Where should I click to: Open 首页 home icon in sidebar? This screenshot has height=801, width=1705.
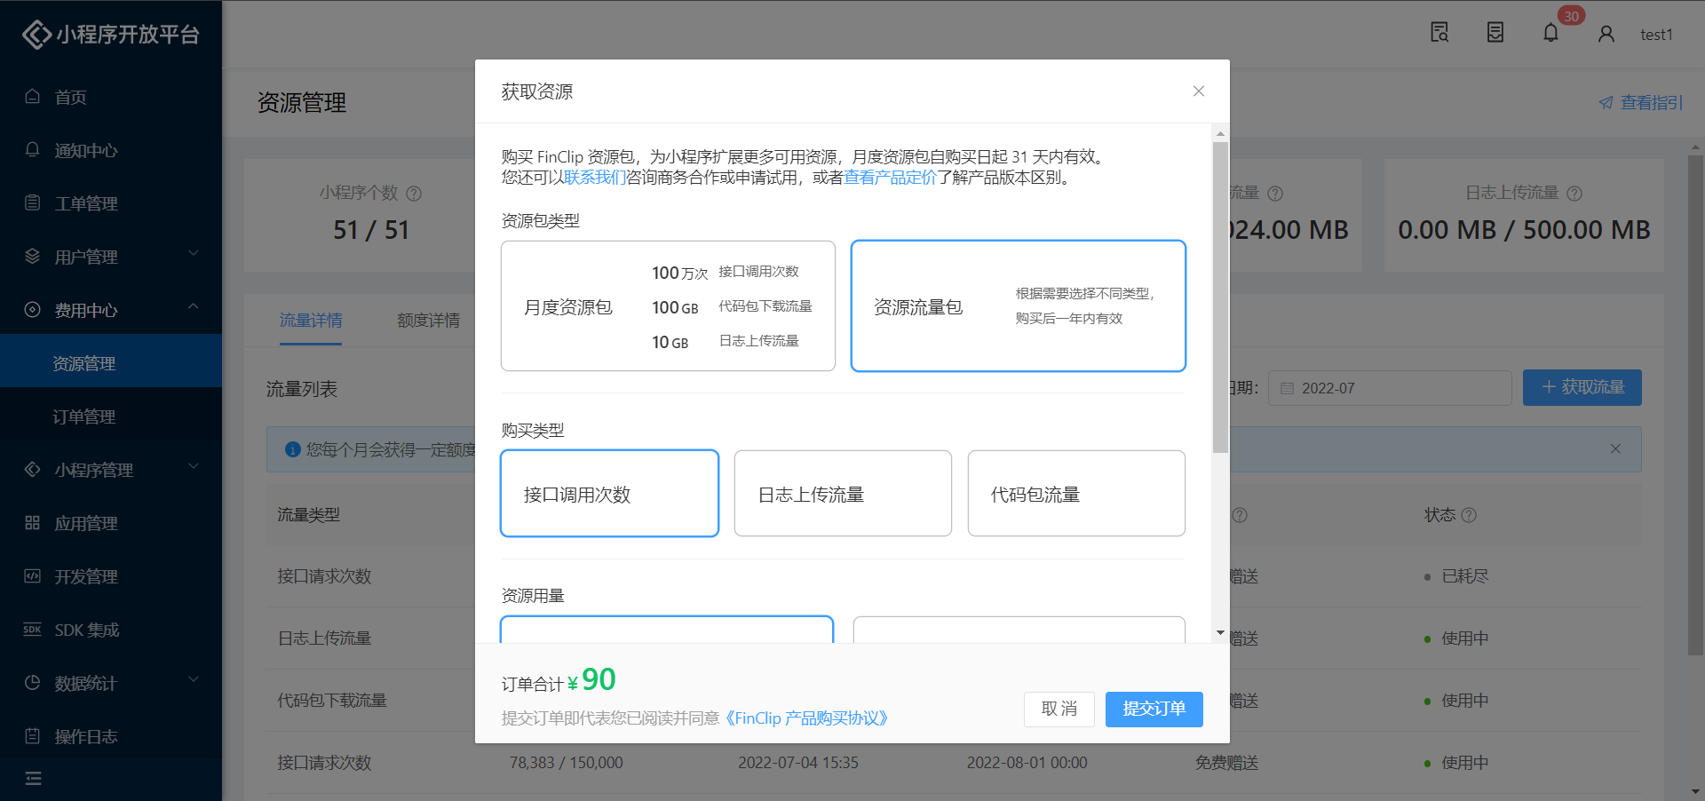tap(33, 97)
